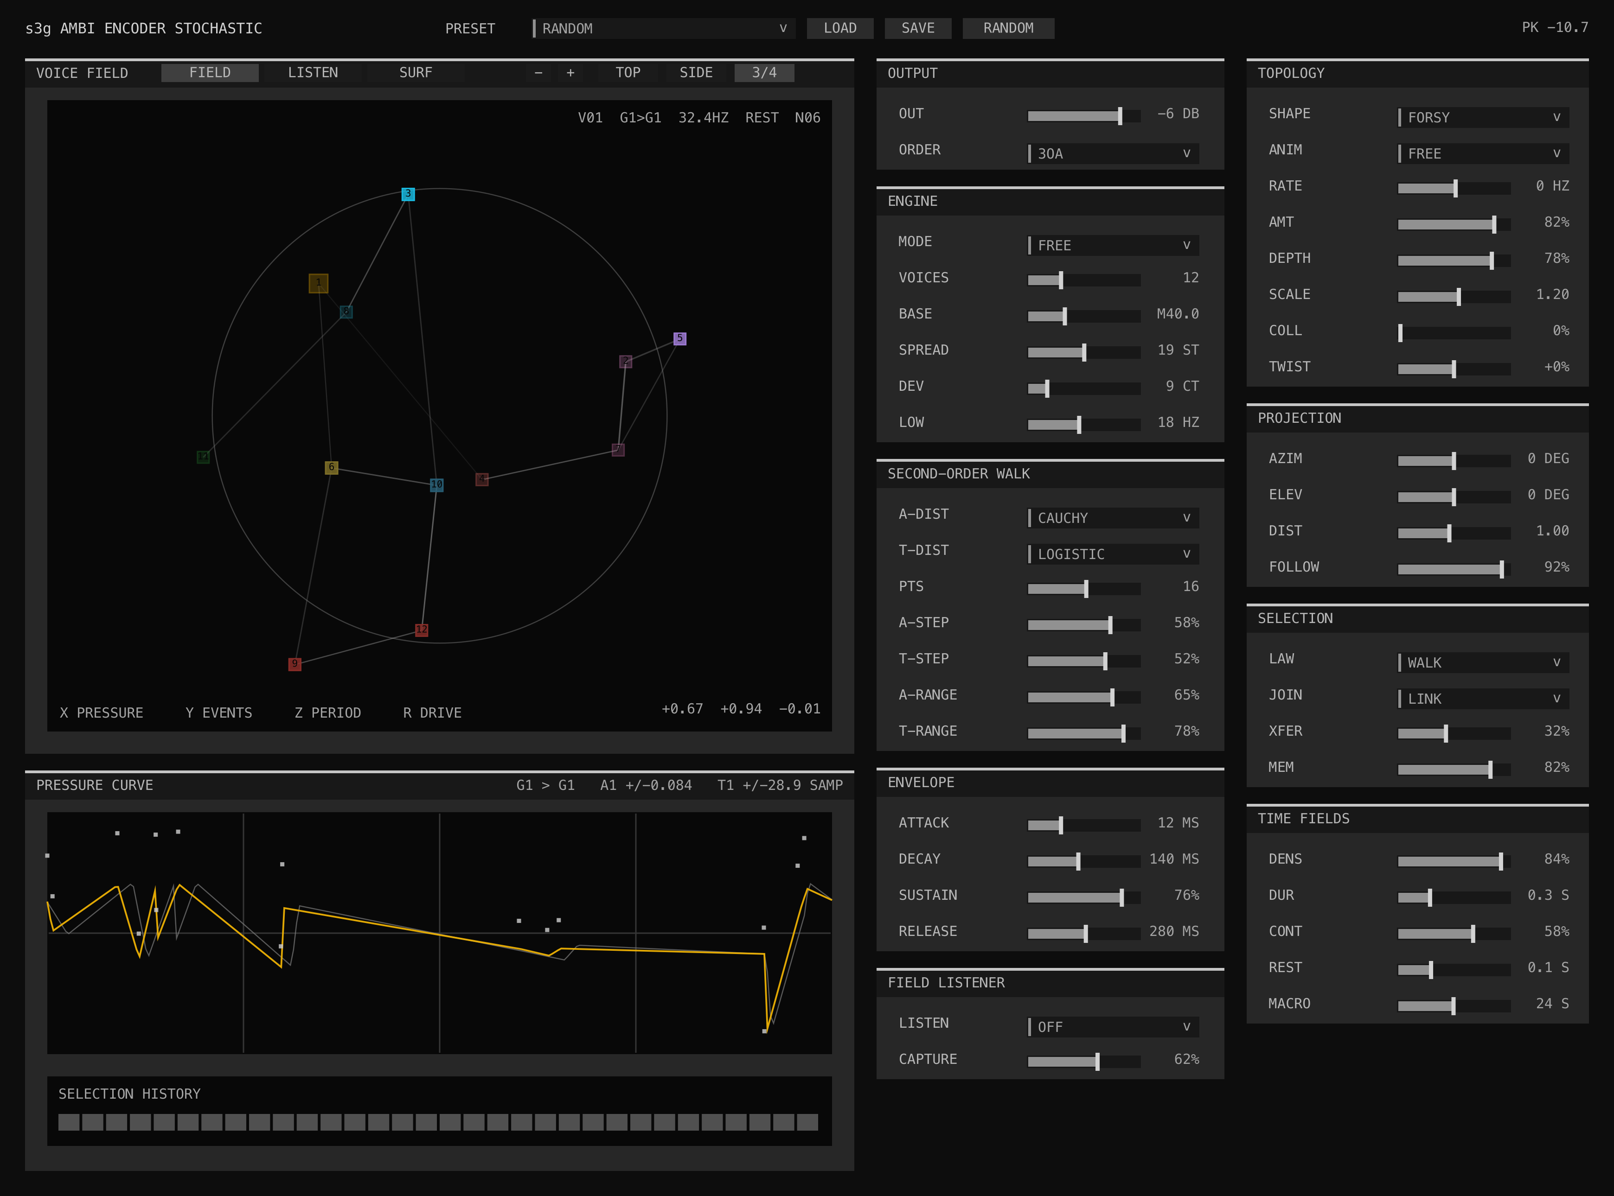Viewport: 1614px width, 1196px height.
Task: Switch to the SURF tab
Action: [x=416, y=73]
